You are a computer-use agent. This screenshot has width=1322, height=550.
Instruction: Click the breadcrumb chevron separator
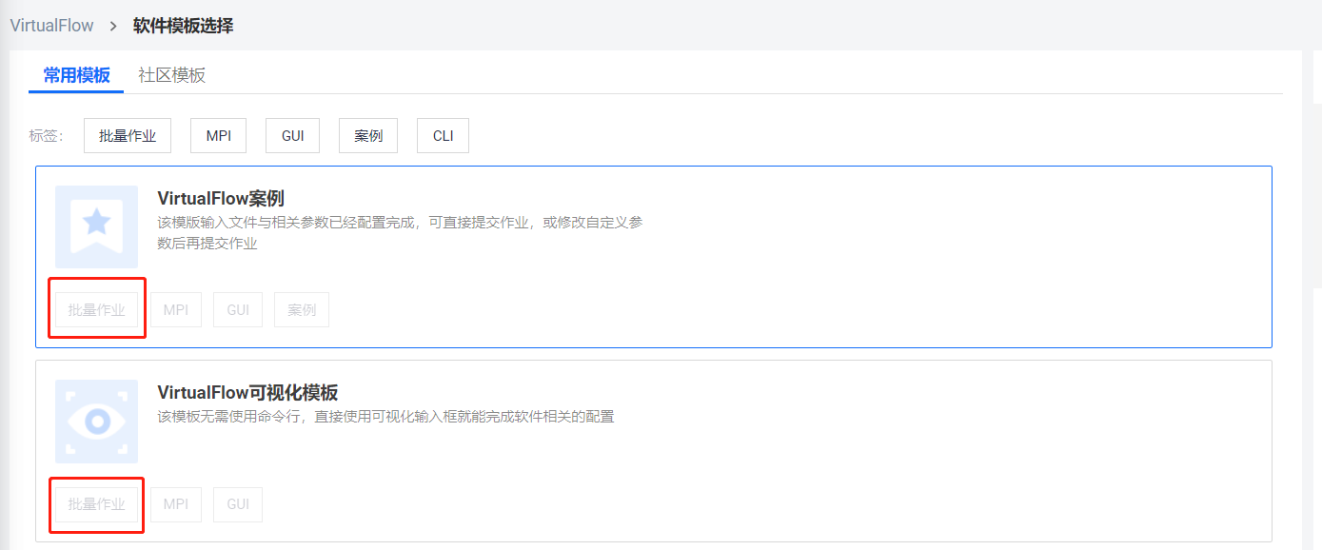pyautogui.click(x=113, y=26)
